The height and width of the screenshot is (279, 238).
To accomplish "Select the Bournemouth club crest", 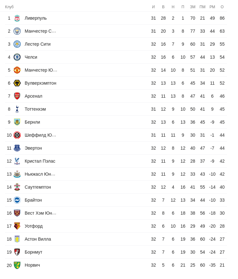I will point(17,252).
